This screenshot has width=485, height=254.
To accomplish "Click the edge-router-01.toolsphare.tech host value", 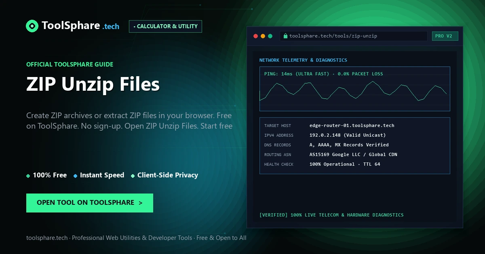I will click(352, 125).
